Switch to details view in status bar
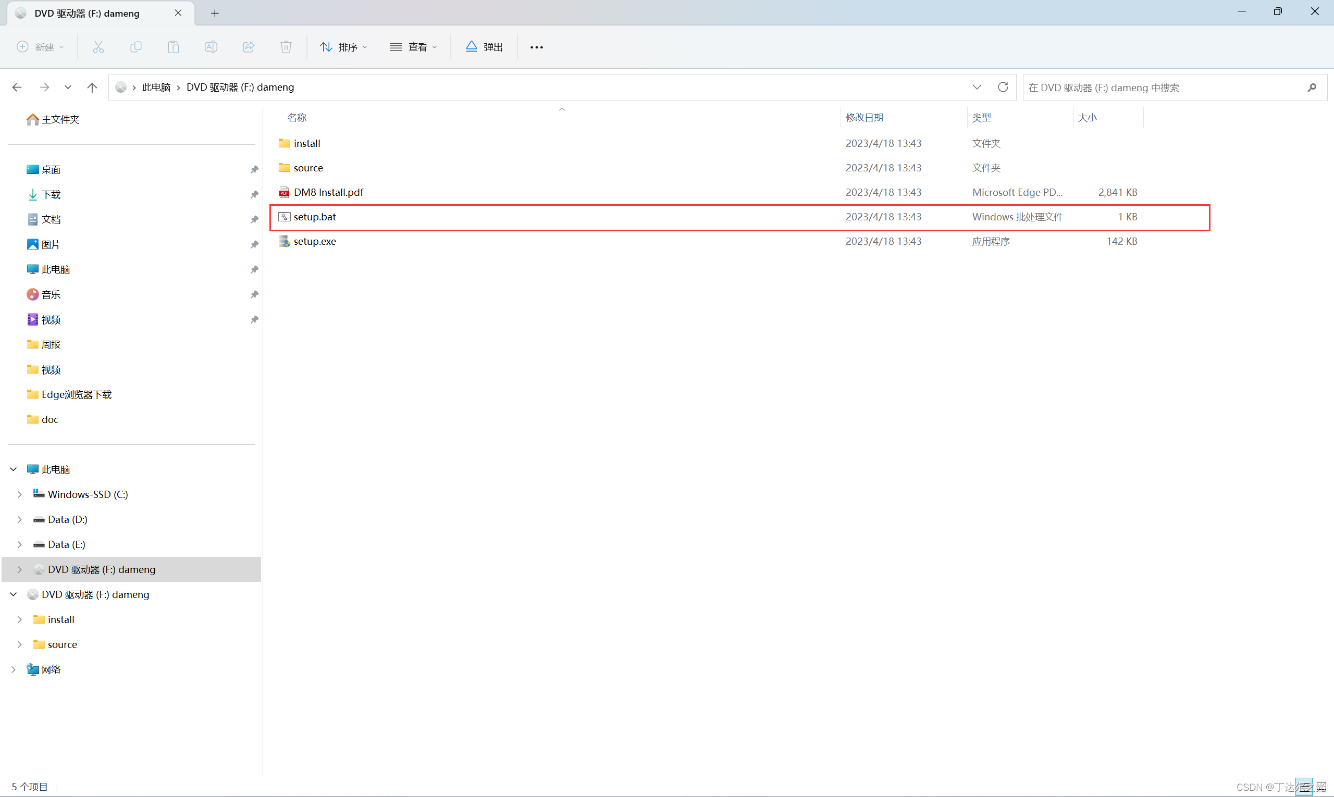Screen dimensions: 1334x797 pyautogui.click(x=1304, y=787)
